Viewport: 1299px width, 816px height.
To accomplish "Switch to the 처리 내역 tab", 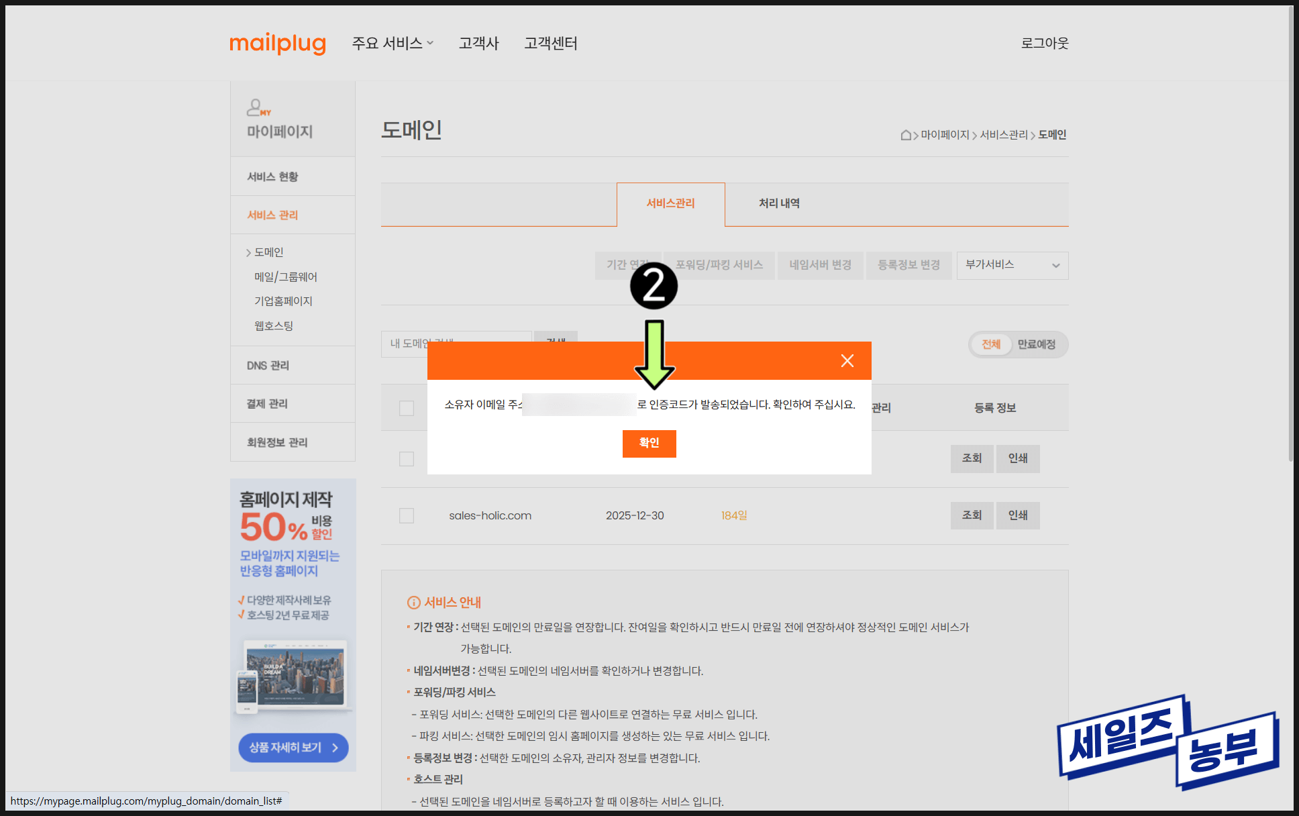I will click(x=779, y=203).
